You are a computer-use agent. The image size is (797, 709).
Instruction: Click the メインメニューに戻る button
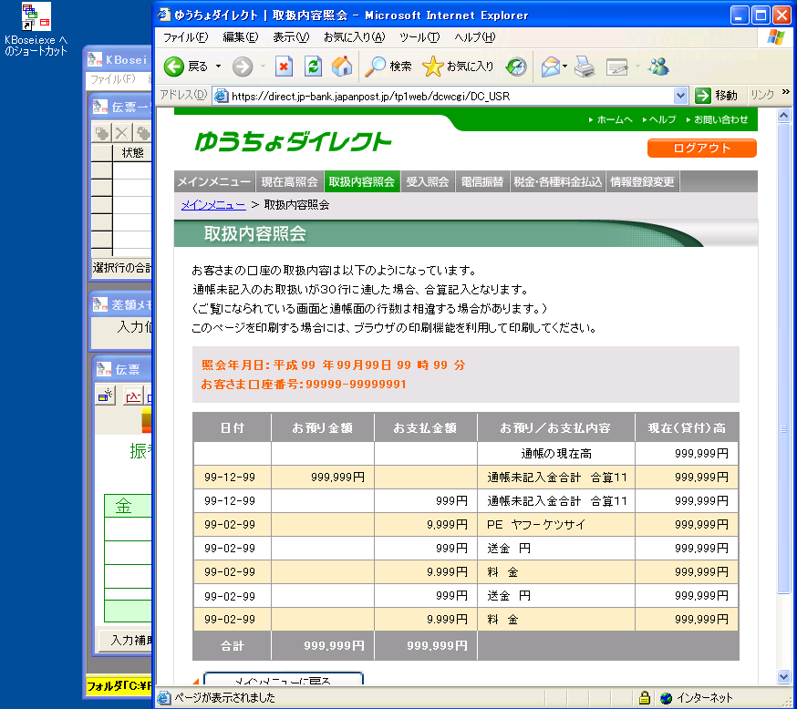coord(283,679)
